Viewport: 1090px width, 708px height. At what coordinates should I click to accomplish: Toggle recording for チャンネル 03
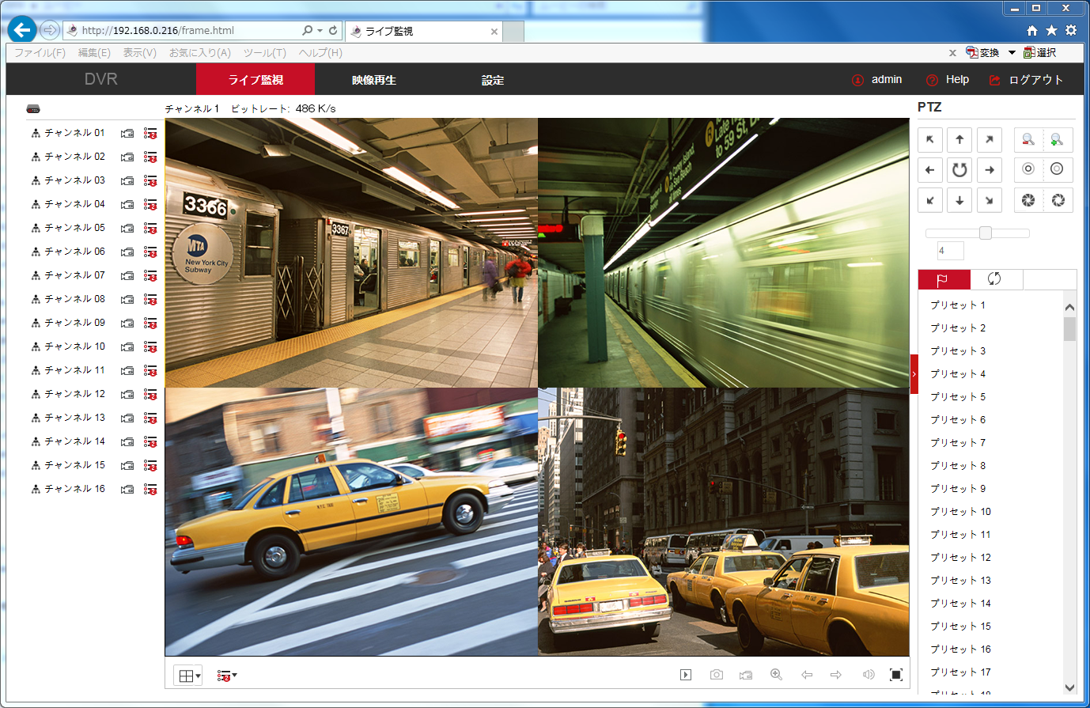[x=127, y=180]
